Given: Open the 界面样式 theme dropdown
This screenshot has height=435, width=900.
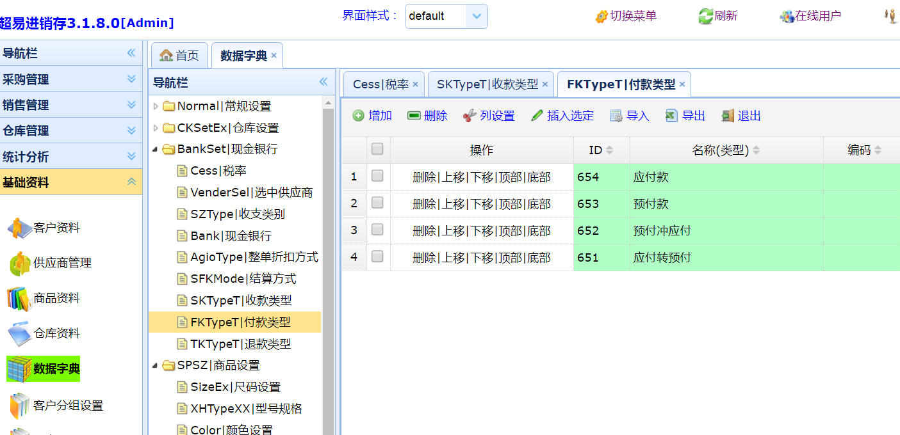Looking at the screenshot, I should 476,16.
